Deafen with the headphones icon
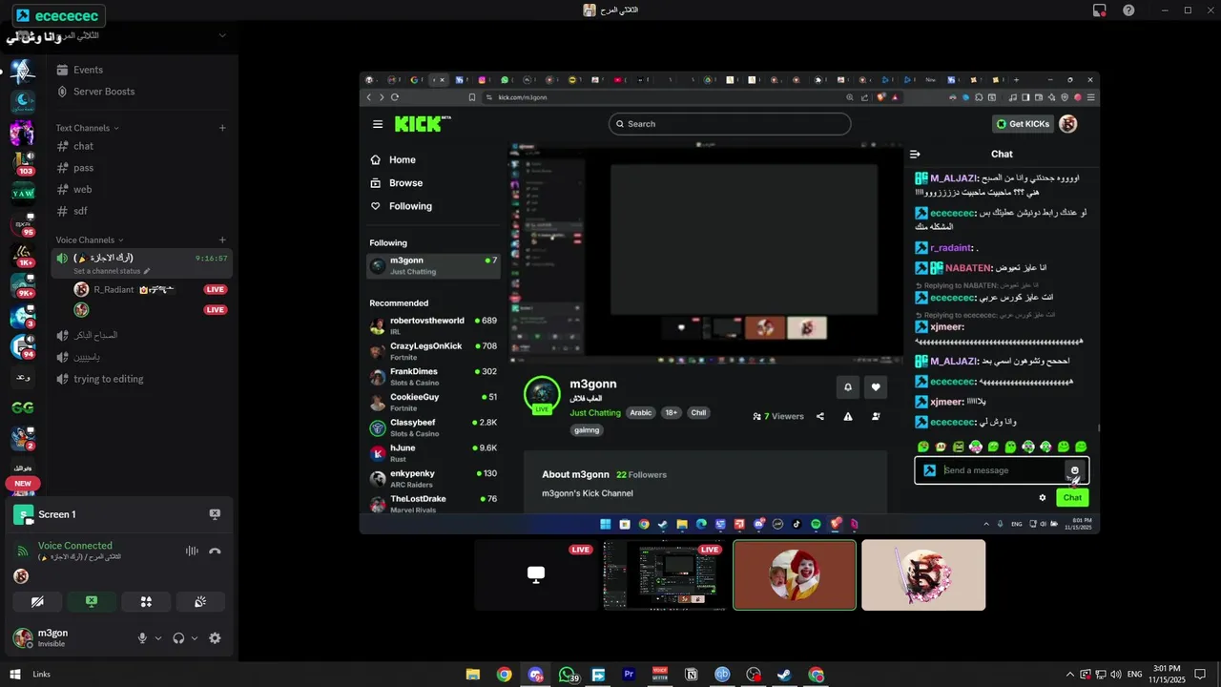This screenshot has height=687, width=1221. point(178,638)
